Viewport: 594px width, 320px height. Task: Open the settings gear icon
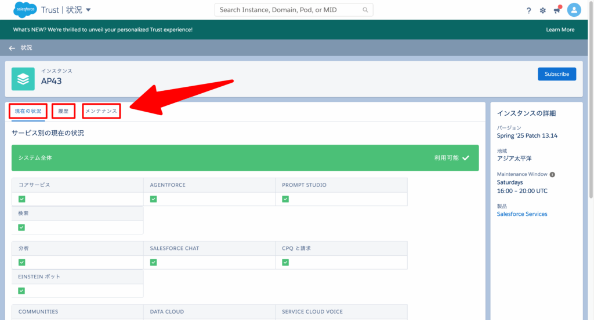coord(542,10)
